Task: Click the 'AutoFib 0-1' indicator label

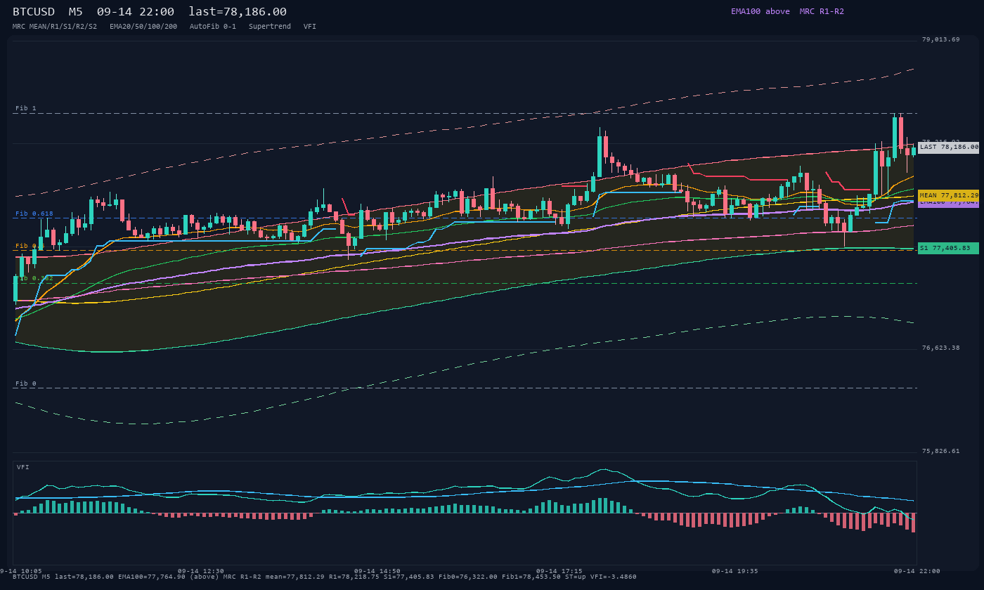Action: click(x=213, y=26)
